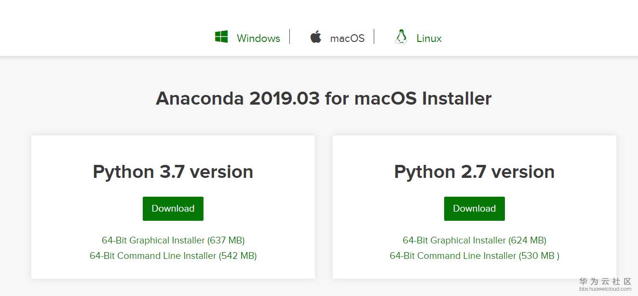Click blank area below Python 3.7 installer links
Screen dimensions: 638x296
click(x=173, y=270)
